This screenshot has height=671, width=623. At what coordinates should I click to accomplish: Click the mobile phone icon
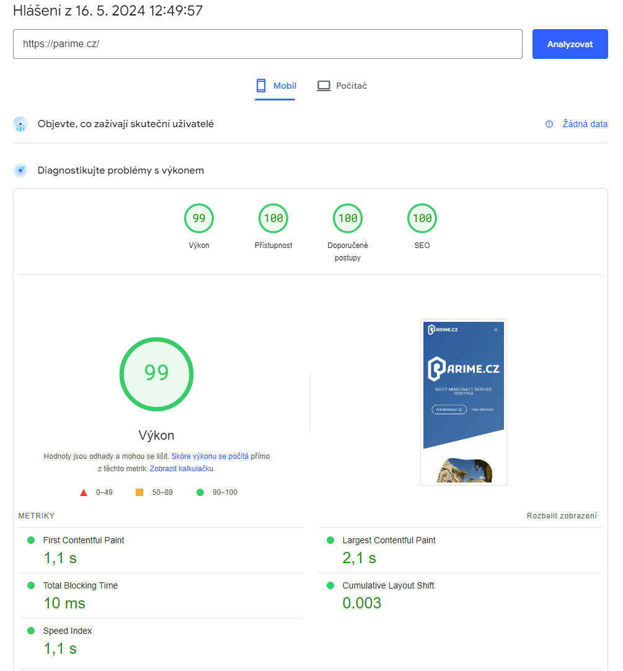pos(261,86)
